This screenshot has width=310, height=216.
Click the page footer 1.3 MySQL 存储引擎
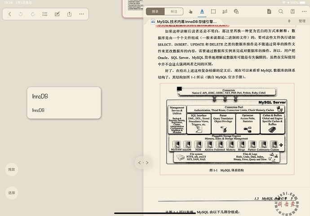pyautogui.click(x=274, y=198)
